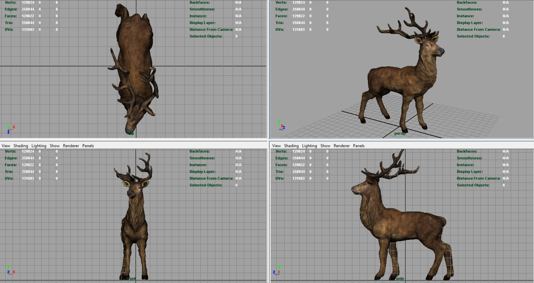Click 'Instance:' label in front view HUD
534x283 pixels.
[x=198, y=165]
